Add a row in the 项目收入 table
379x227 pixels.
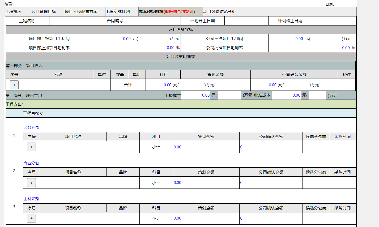[x=14, y=85]
